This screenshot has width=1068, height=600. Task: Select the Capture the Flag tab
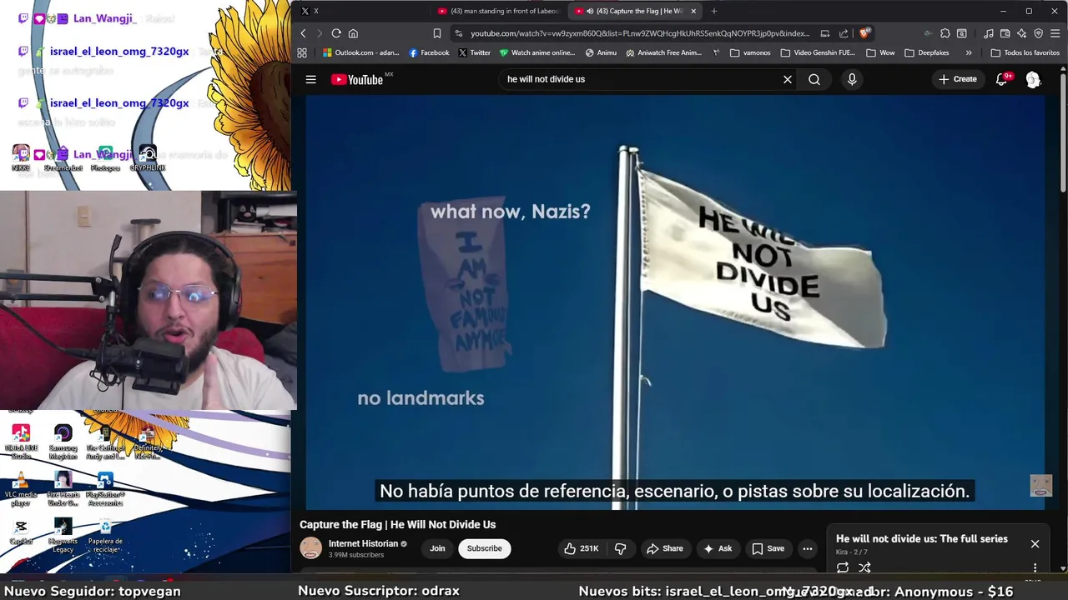634,11
